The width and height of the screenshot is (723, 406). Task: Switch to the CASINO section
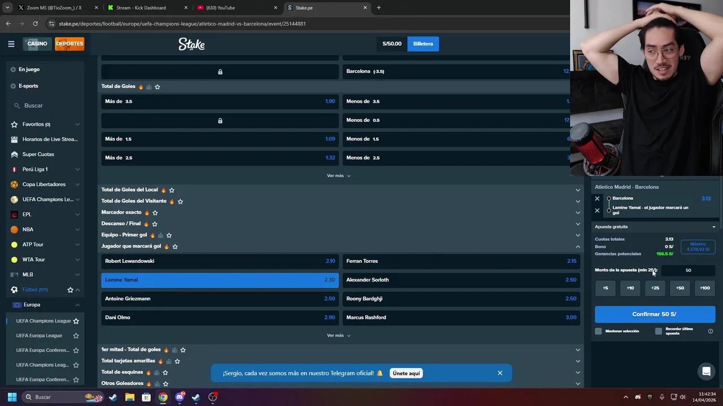pyautogui.click(x=37, y=43)
